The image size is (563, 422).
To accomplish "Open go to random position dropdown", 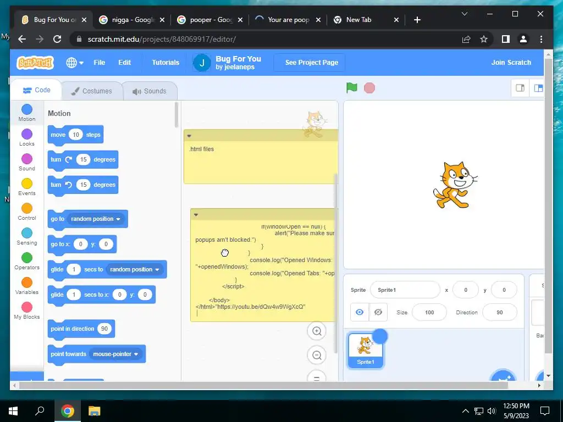I will [96, 219].
